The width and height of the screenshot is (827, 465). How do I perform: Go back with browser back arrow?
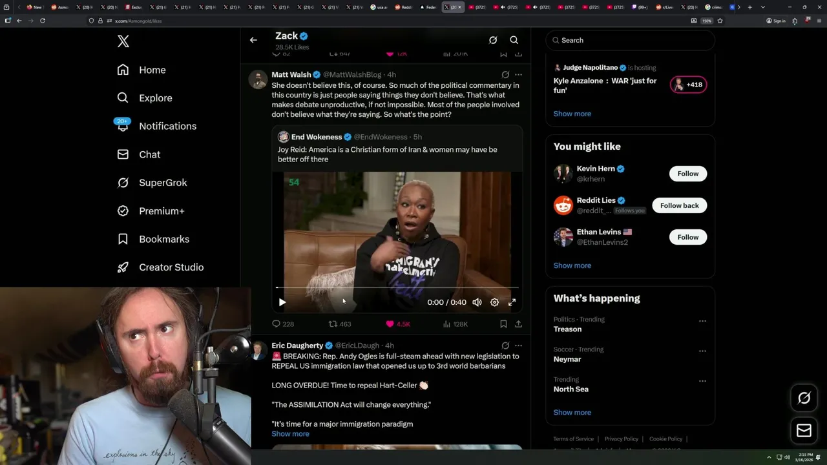pos(19,21)
